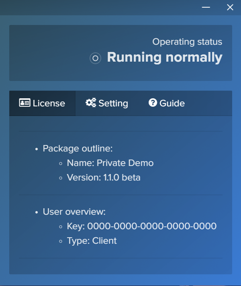Click the "Running normally" status text
This screenshot has height=286, width=241.
pyautogui.click(x=164, y=58)
